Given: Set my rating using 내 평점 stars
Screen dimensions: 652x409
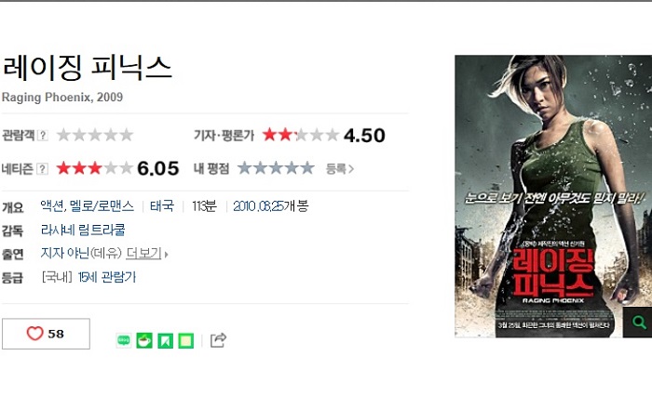Looking at the screenshot, I should (276, 168).
